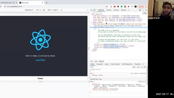Close the DevTools panel with the X
Viewport: 174px width, 98px height.
click(146, 10)
